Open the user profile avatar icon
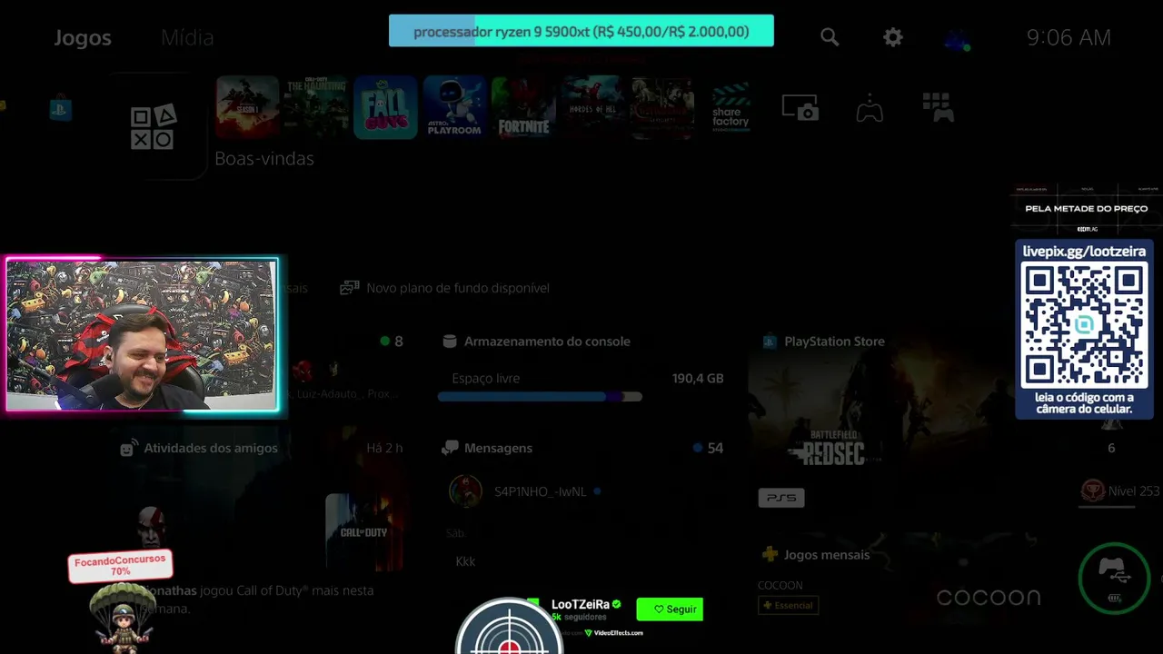Image resolution: width=1163 pixels, height=654 pixels. 957,39
